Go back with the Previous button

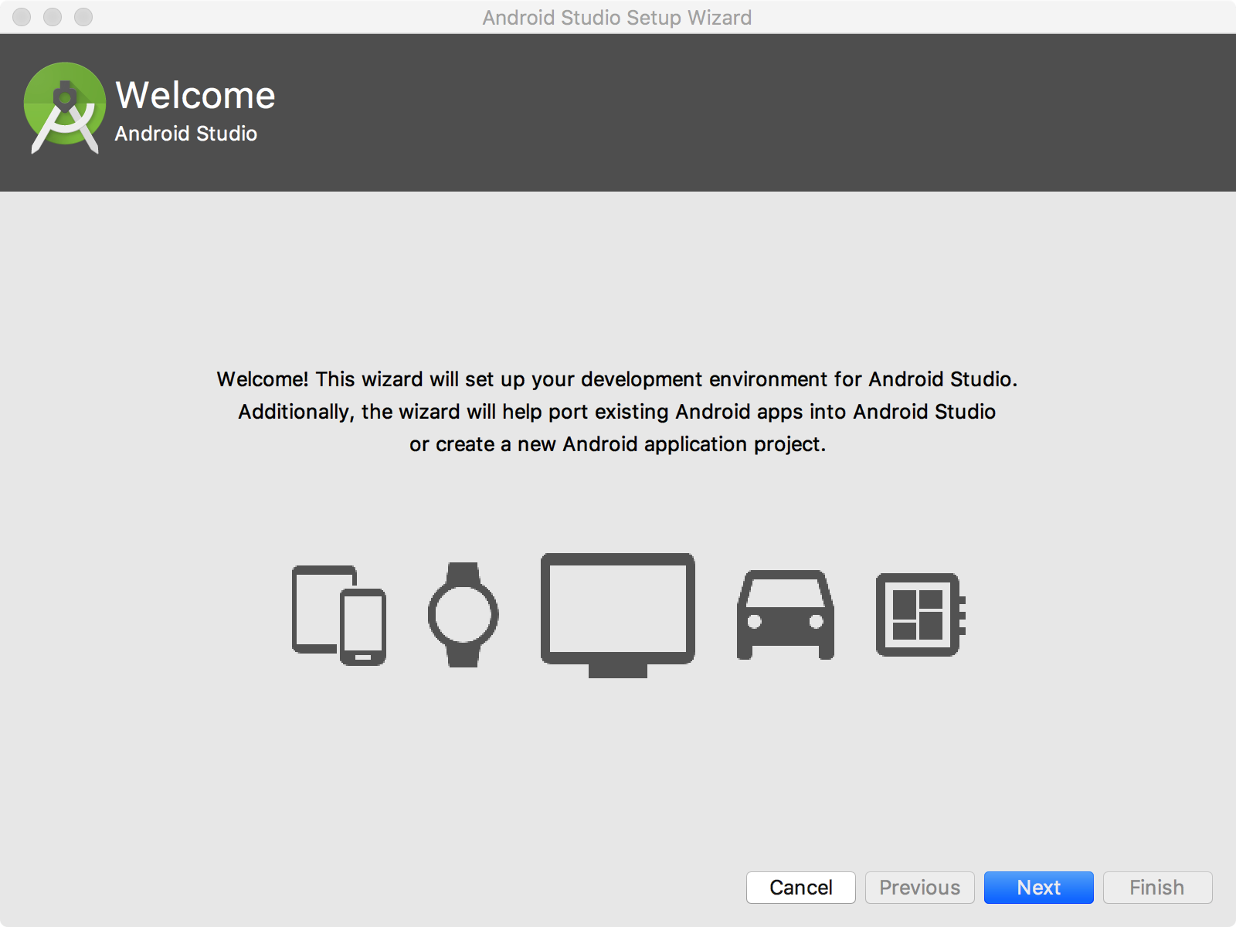click(x=920, y=888)
